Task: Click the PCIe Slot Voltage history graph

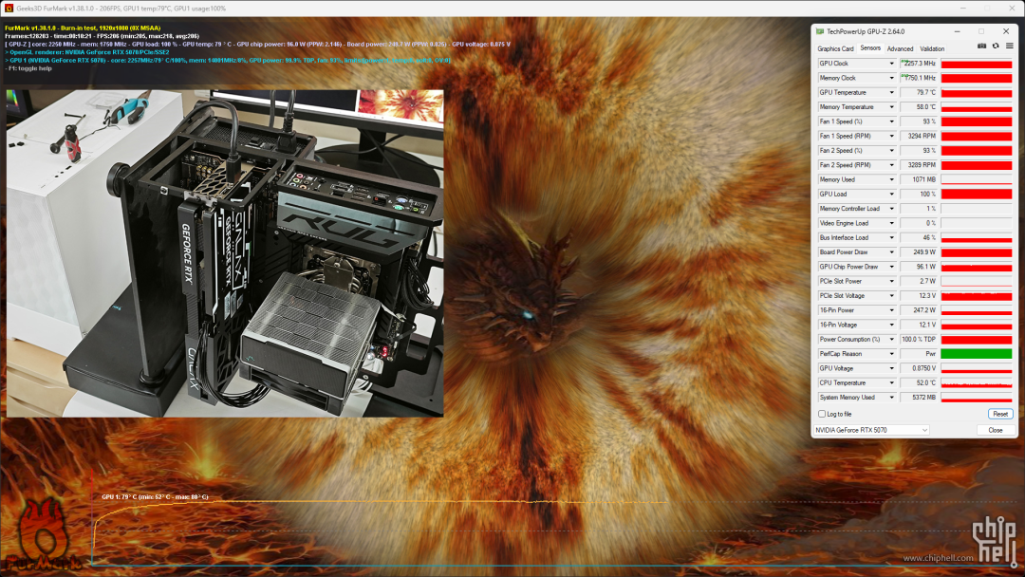Action: coord(977,296)
